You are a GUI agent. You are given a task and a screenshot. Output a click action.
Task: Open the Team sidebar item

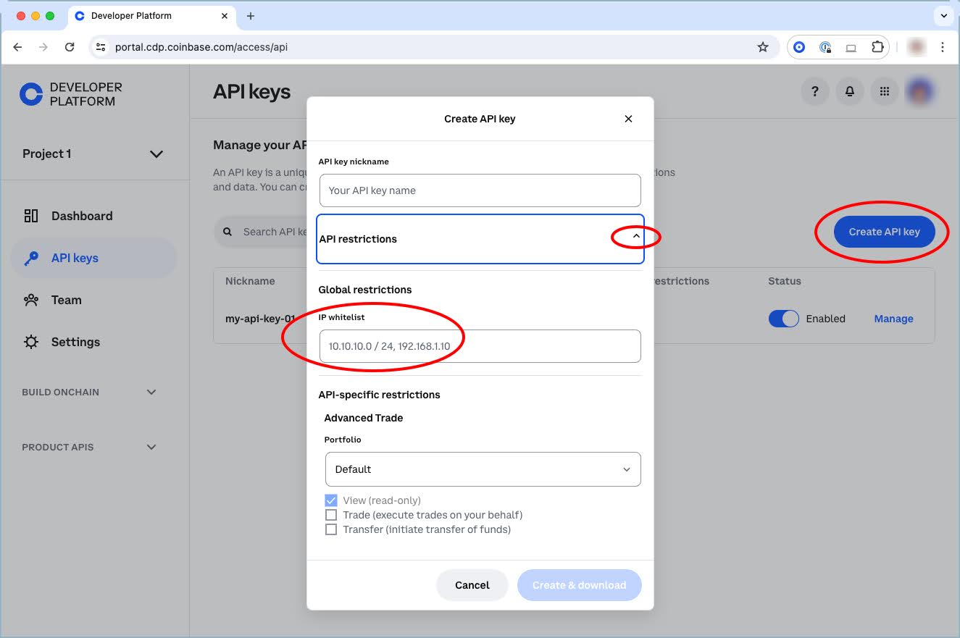pyautogui.click(x=66, y=300)
